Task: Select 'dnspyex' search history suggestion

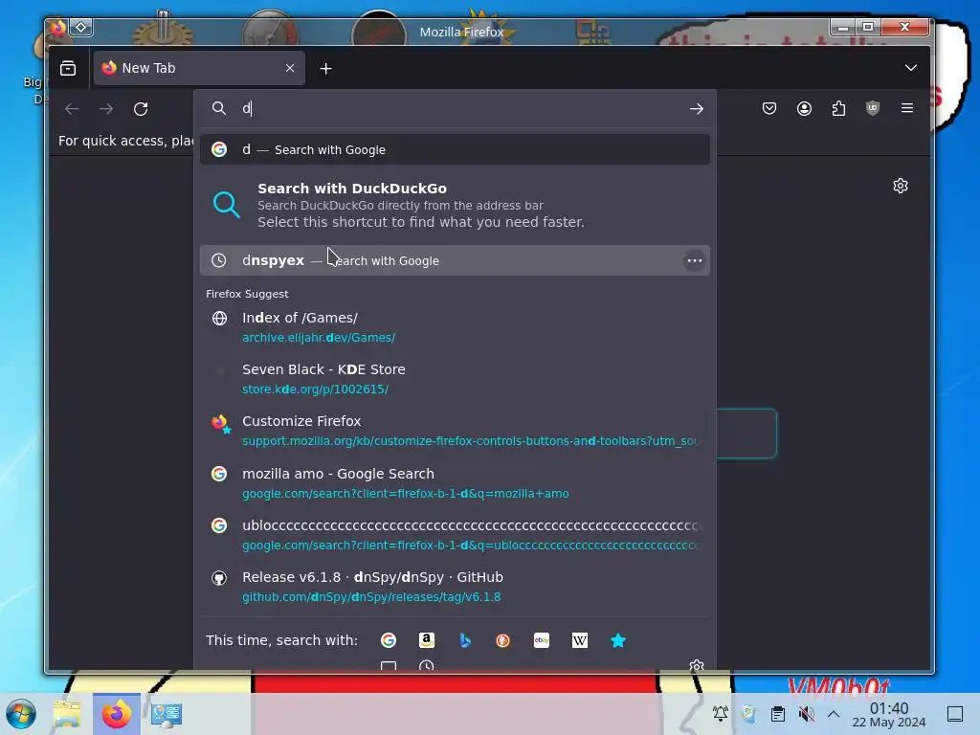Action: point(455,260)
